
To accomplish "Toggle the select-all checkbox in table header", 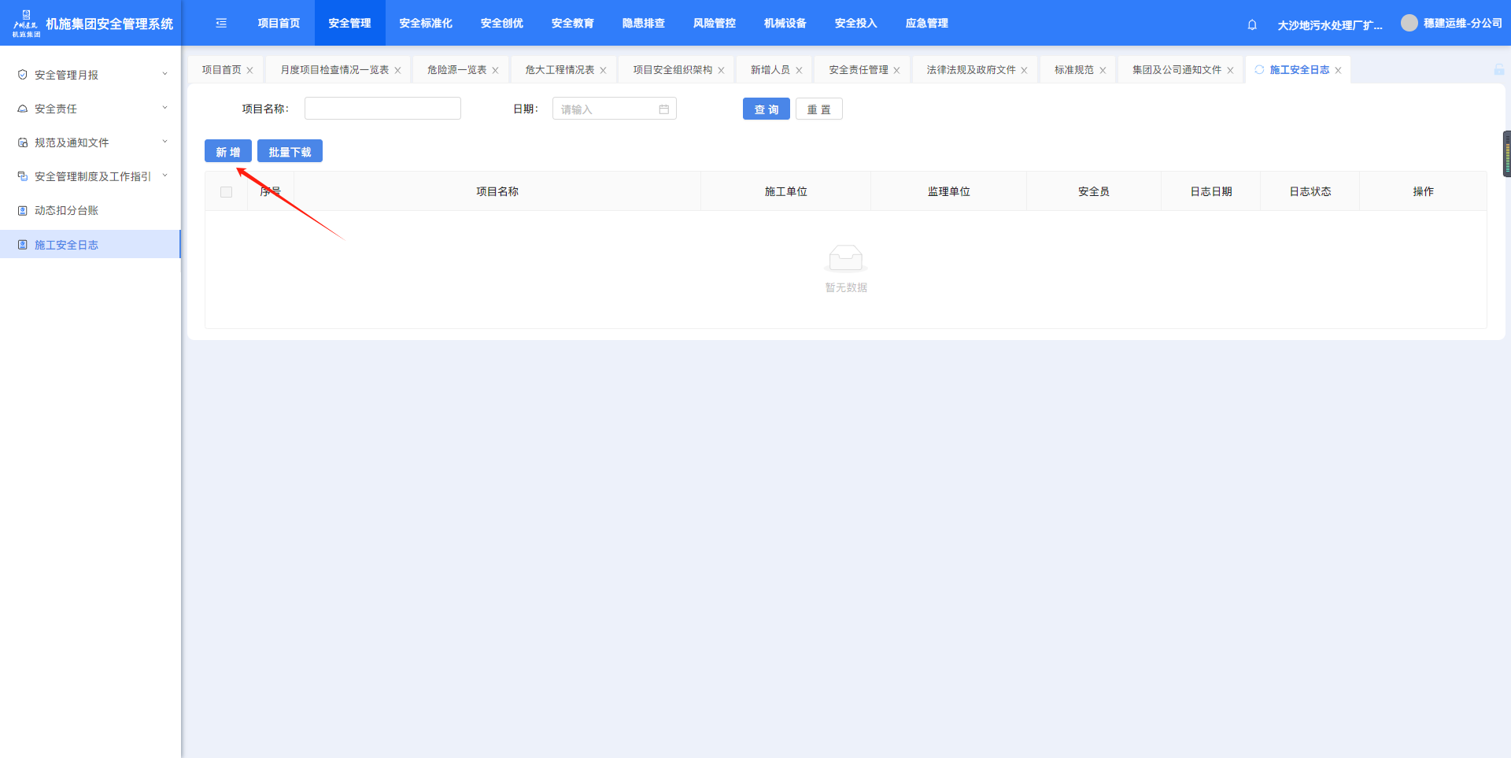I will [x=227, y=192].
